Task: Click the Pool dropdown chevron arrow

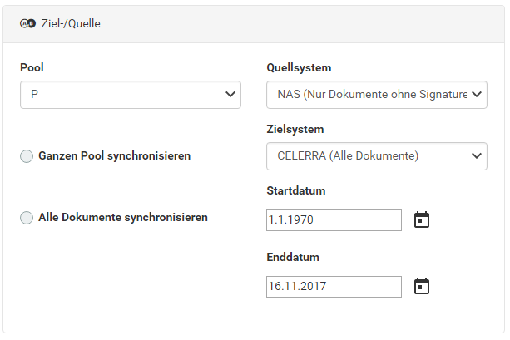Action: point(230,95)
